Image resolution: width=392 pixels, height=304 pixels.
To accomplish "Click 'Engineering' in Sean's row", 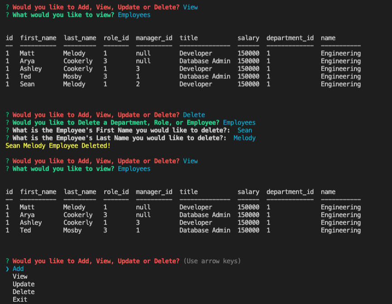I will coord(341,84).
